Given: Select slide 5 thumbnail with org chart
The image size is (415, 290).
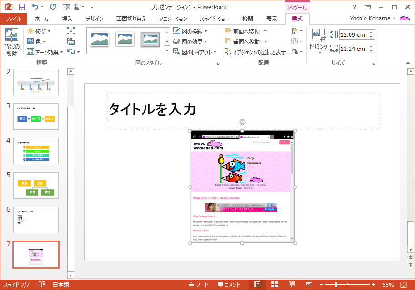Looking at the screenshot, I should pos(36,186).
